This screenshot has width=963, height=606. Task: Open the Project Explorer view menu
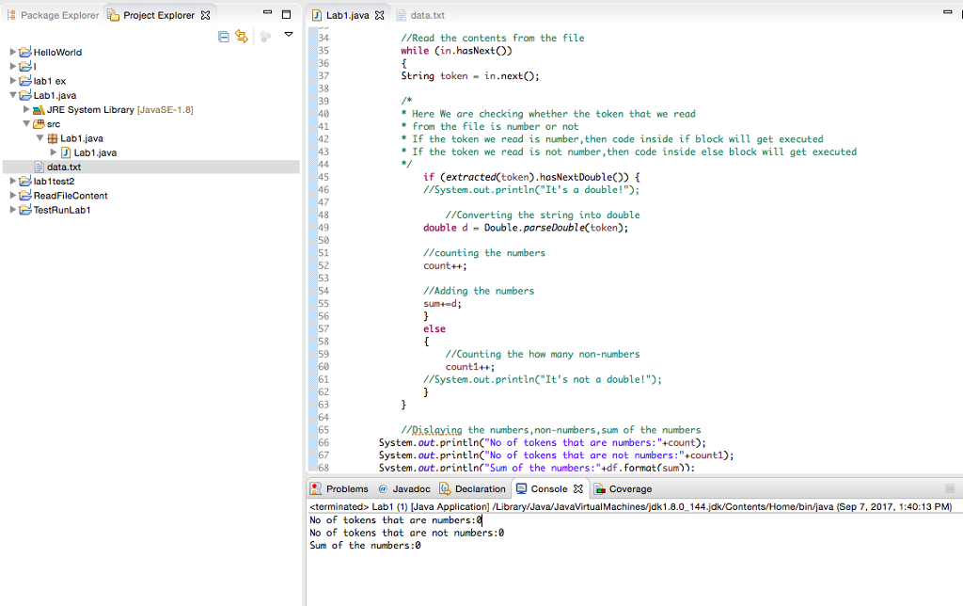289,35
